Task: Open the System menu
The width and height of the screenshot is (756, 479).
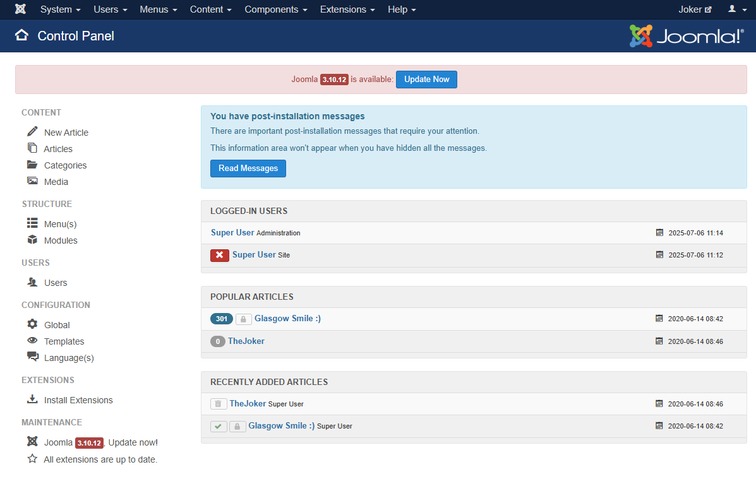Action: click(x=60, y=9)
